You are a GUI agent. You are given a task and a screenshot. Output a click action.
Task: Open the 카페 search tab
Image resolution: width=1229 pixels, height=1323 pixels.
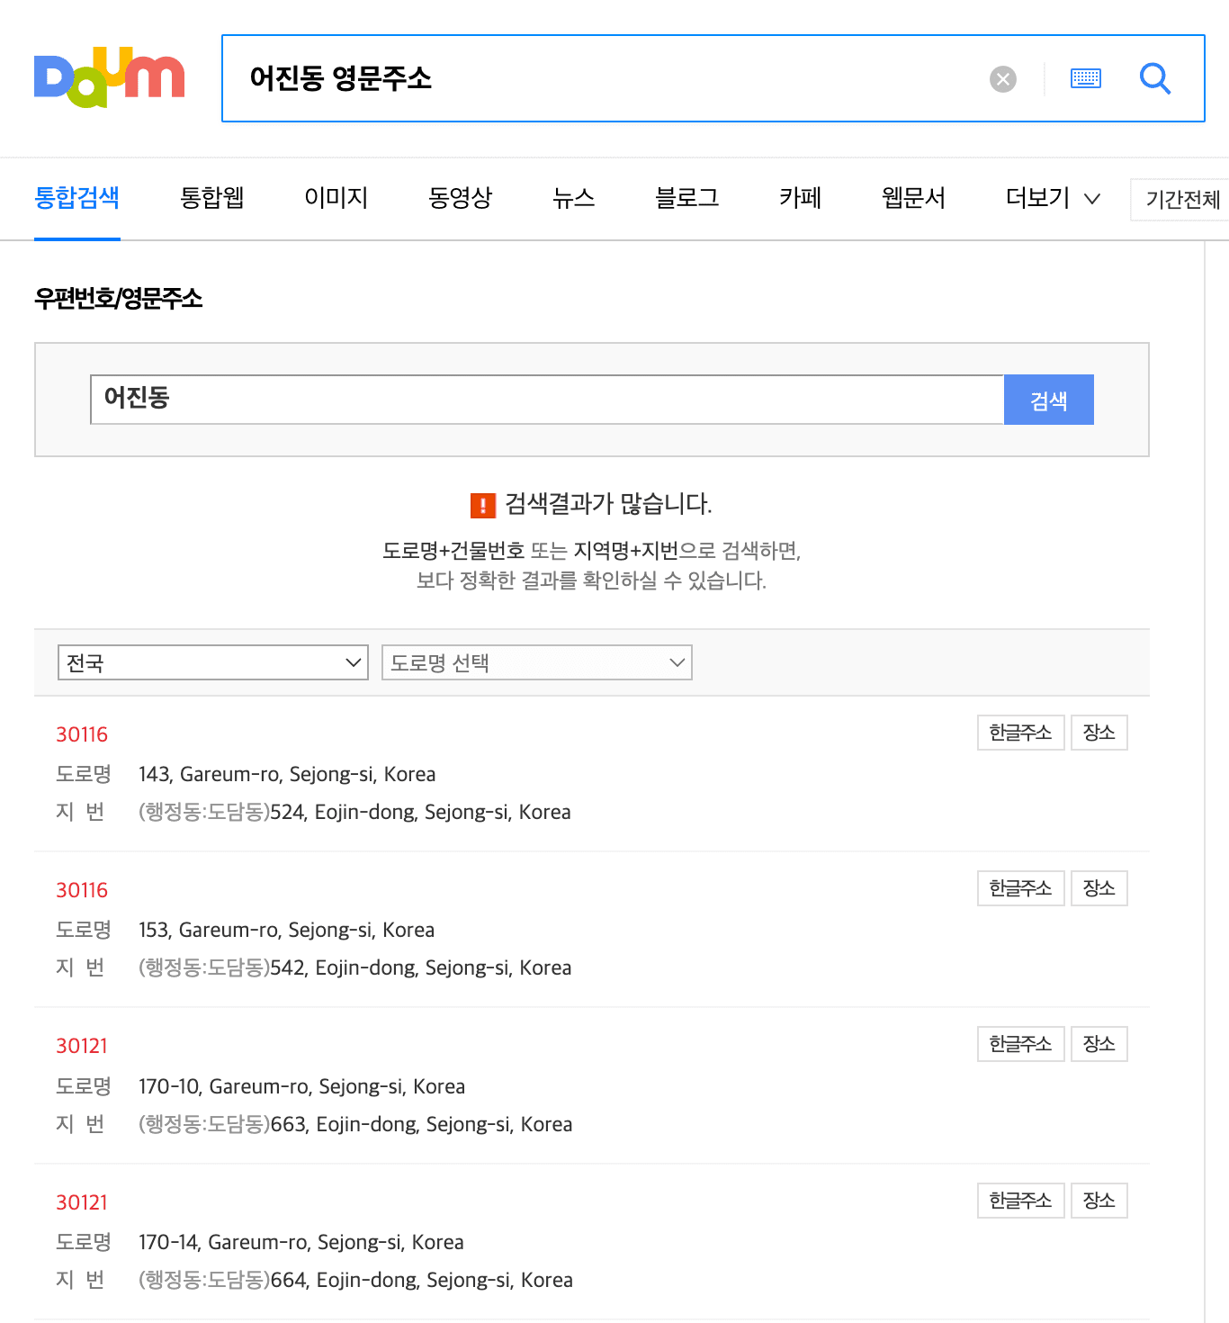(x=799, y=198)
